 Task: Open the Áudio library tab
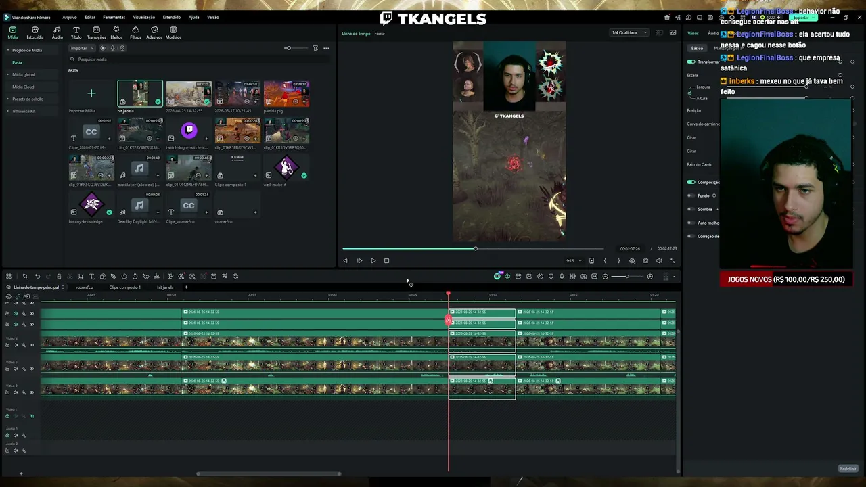[x=57, y=32]
